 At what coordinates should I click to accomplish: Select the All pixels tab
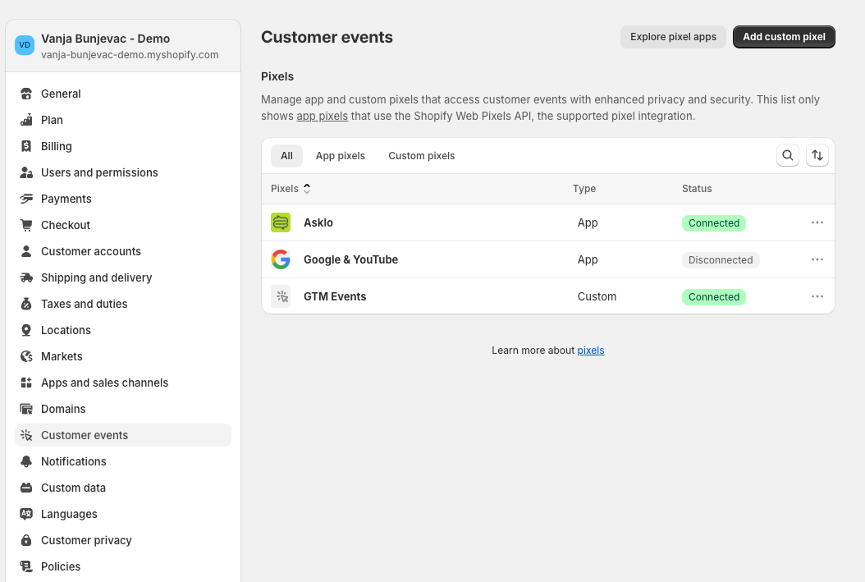(x=286, y=156)
